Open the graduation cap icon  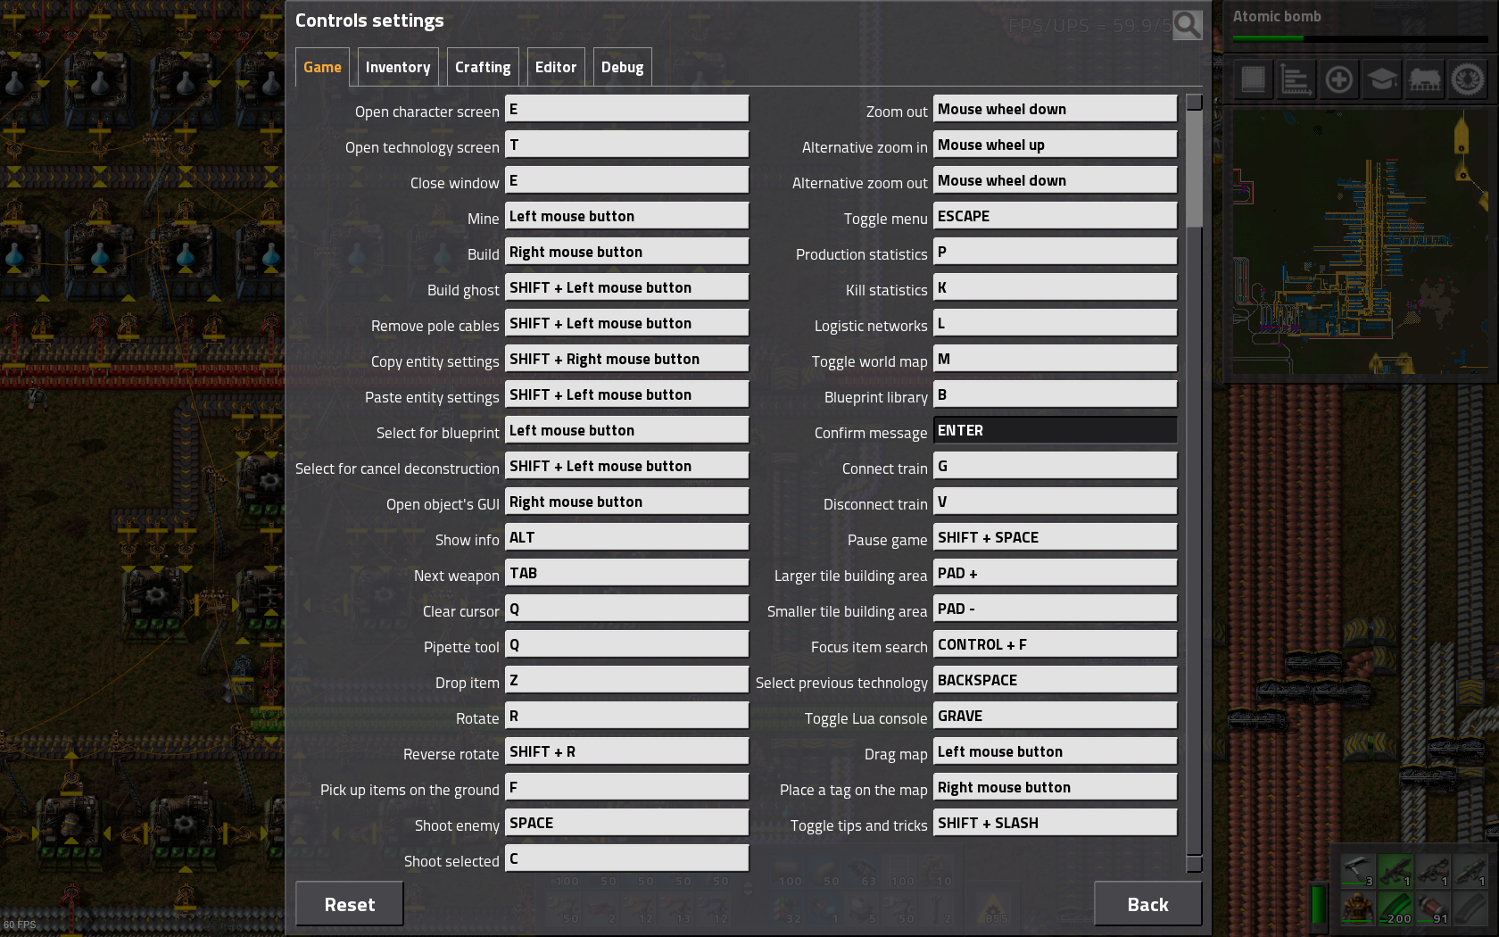pyautogui.click(x=1381, y=80)
